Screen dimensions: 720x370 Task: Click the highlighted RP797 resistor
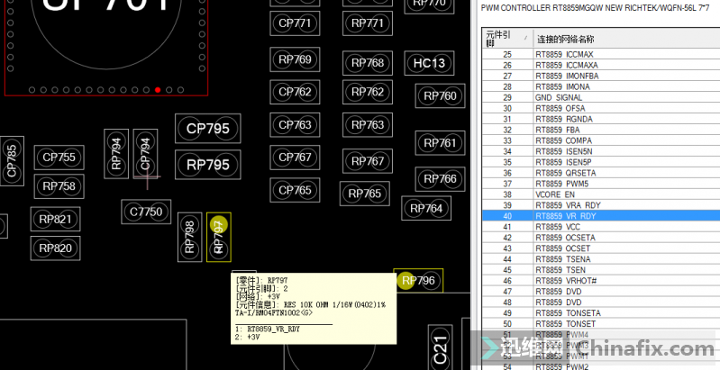[x=218, y=237]
